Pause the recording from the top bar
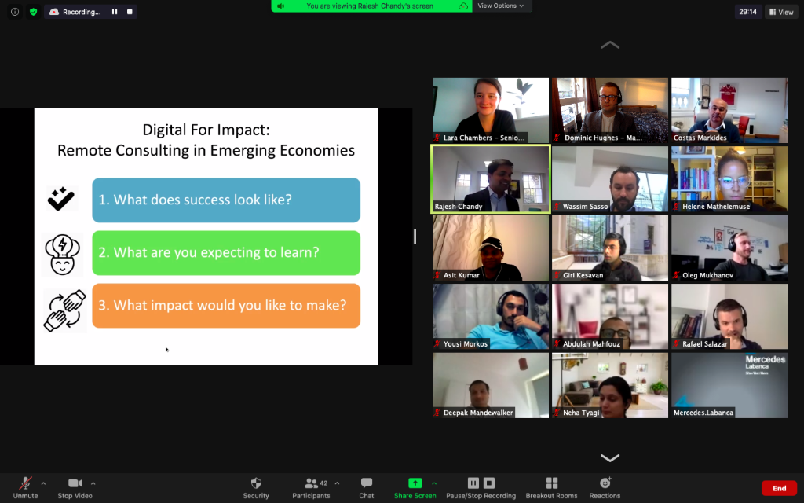Image resolution: width=804 pixels, height=503 pixels. pyautogui.click(x=115, y=11)
